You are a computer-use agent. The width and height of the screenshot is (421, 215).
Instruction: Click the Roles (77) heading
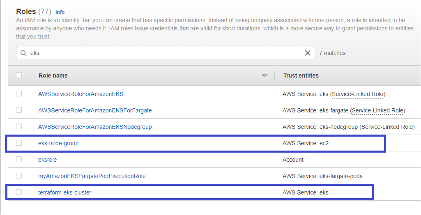point(34,11)
